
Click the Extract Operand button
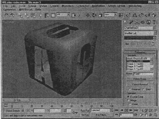[140, 84]
